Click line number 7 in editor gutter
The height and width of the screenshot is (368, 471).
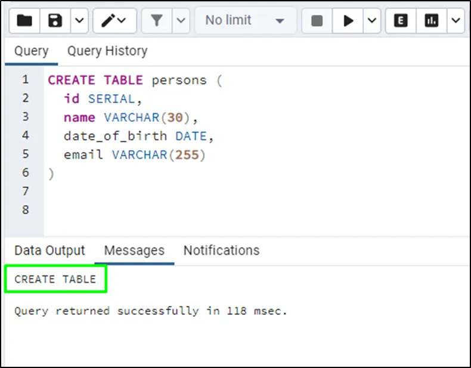pos(25,191)
